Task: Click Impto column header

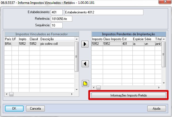Action: (x=24, y=39)
